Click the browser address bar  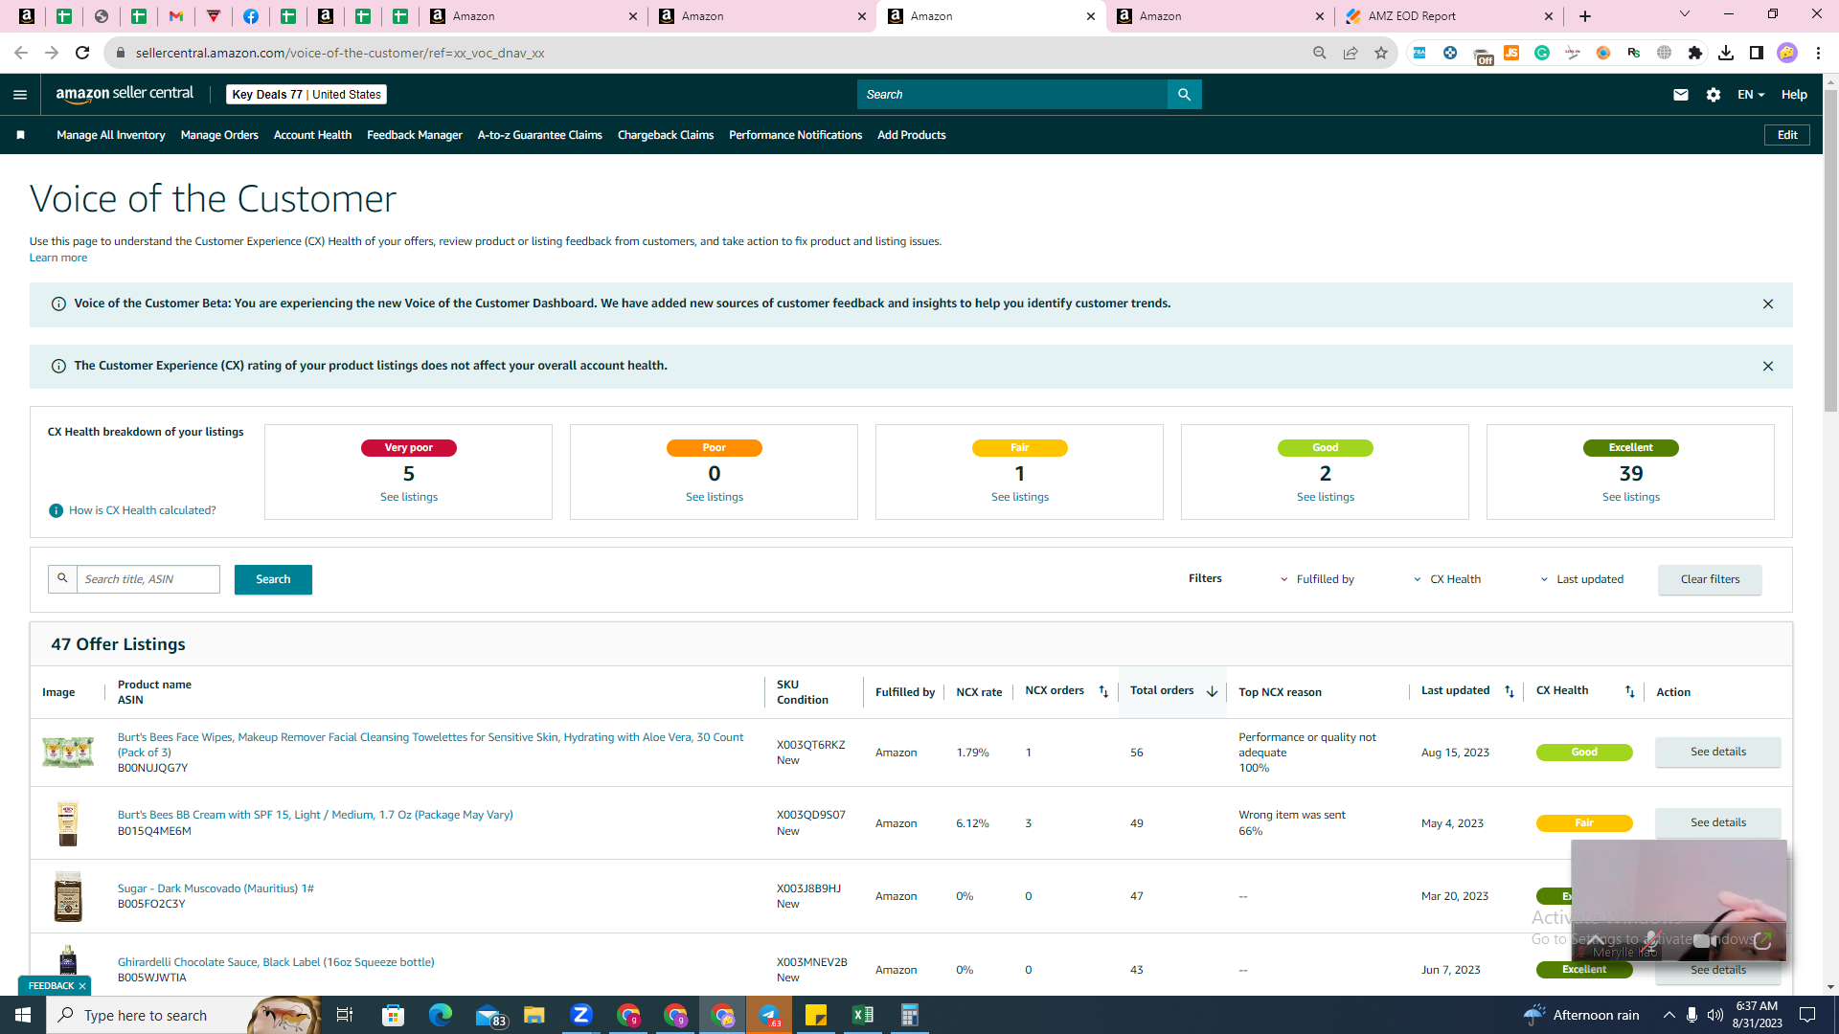709,53
